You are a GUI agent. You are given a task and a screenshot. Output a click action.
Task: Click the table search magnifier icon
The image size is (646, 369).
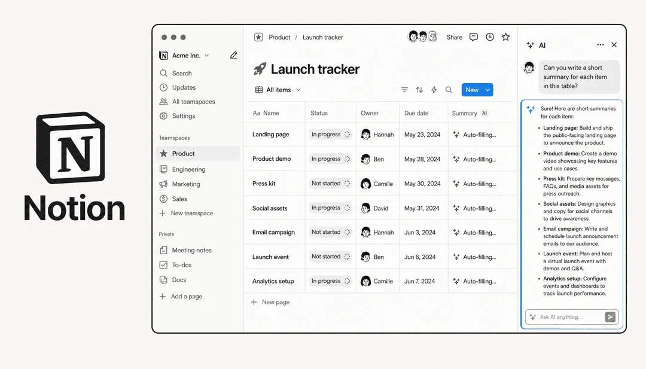tap(449, 90)
